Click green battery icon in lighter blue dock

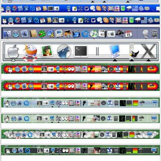click(123, 8)
